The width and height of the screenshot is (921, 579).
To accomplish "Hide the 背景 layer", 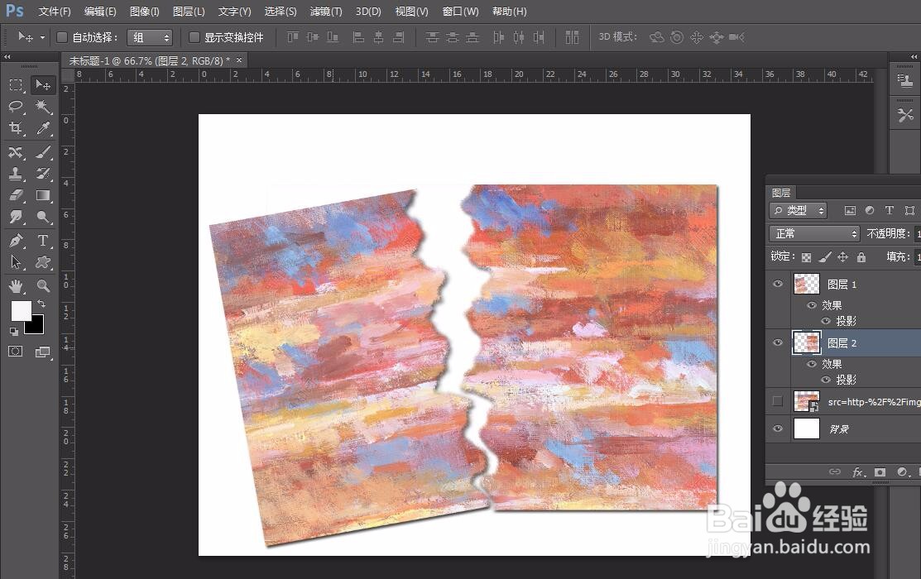I will tap(779, 428).
